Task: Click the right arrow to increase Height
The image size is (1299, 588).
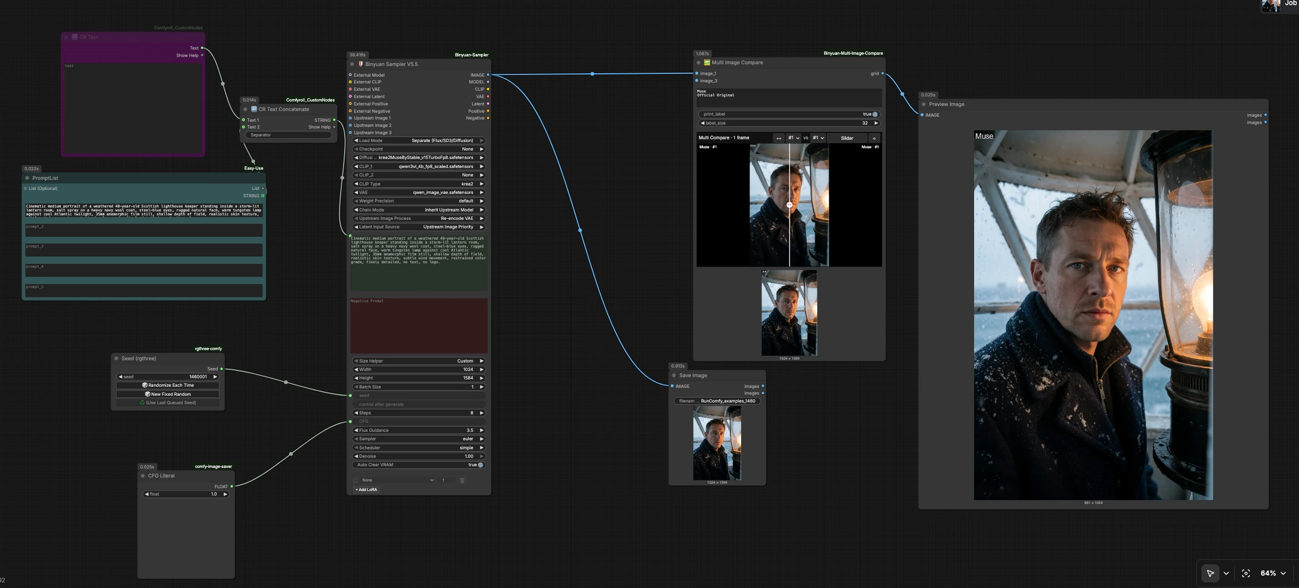Action: pyautogui.click(x=481, y=378)
